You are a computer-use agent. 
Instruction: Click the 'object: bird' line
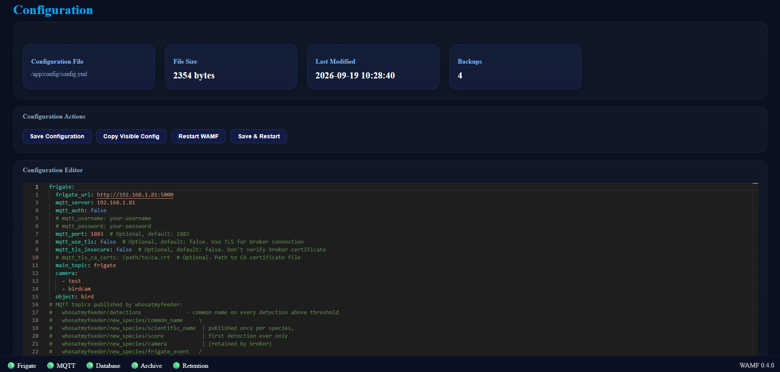[75, 297]
